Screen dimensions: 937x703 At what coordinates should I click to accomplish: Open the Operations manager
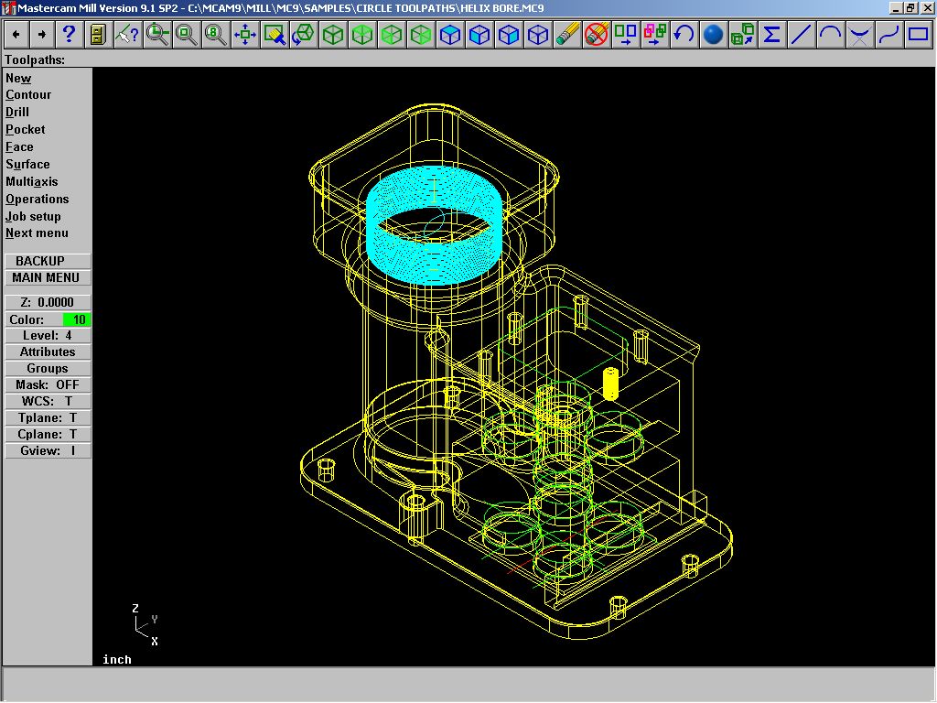point(37,199)
